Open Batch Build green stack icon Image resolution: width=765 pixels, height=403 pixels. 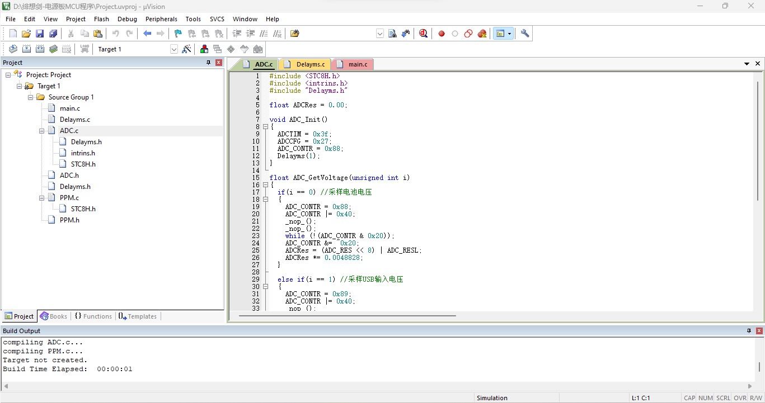pos(53,49)
